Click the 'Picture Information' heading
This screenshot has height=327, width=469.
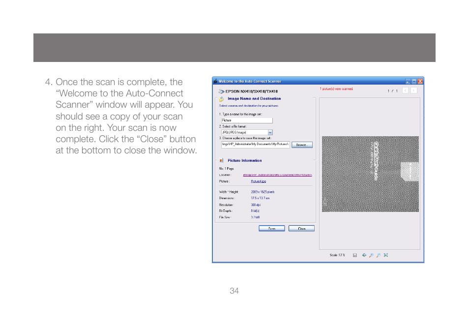(x=245, y=161)
